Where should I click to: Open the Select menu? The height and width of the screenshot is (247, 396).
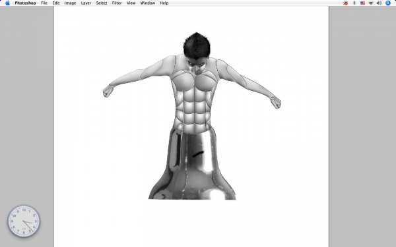pyautogui.click(x=102, y=3)
